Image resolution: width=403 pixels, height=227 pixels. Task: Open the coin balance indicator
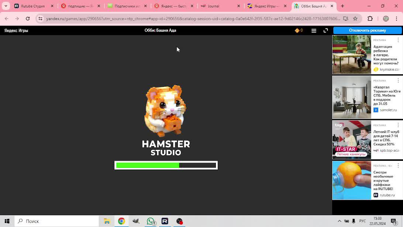(x=299, y=30)
